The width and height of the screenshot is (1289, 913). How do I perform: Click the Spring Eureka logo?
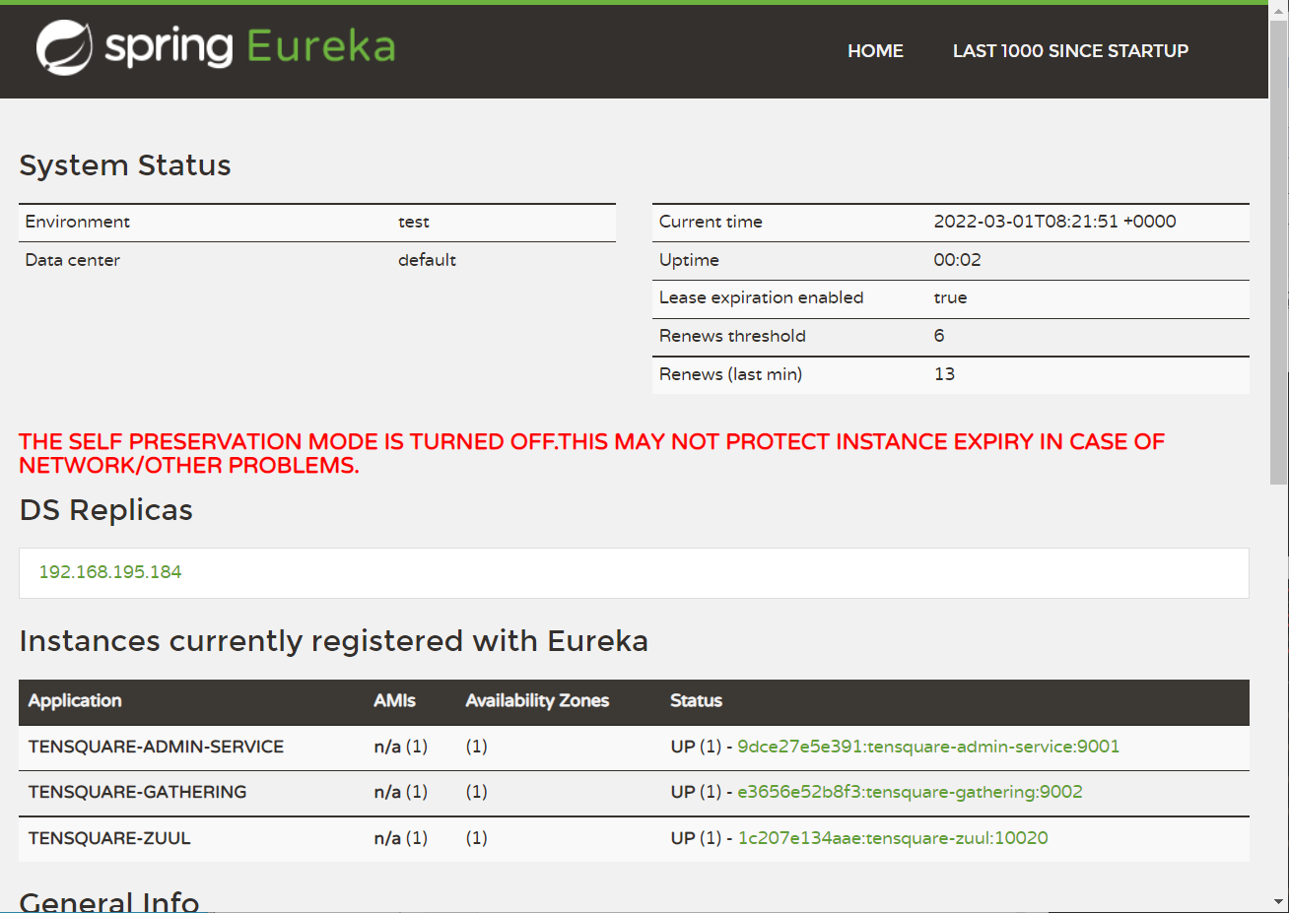[216, 47]
